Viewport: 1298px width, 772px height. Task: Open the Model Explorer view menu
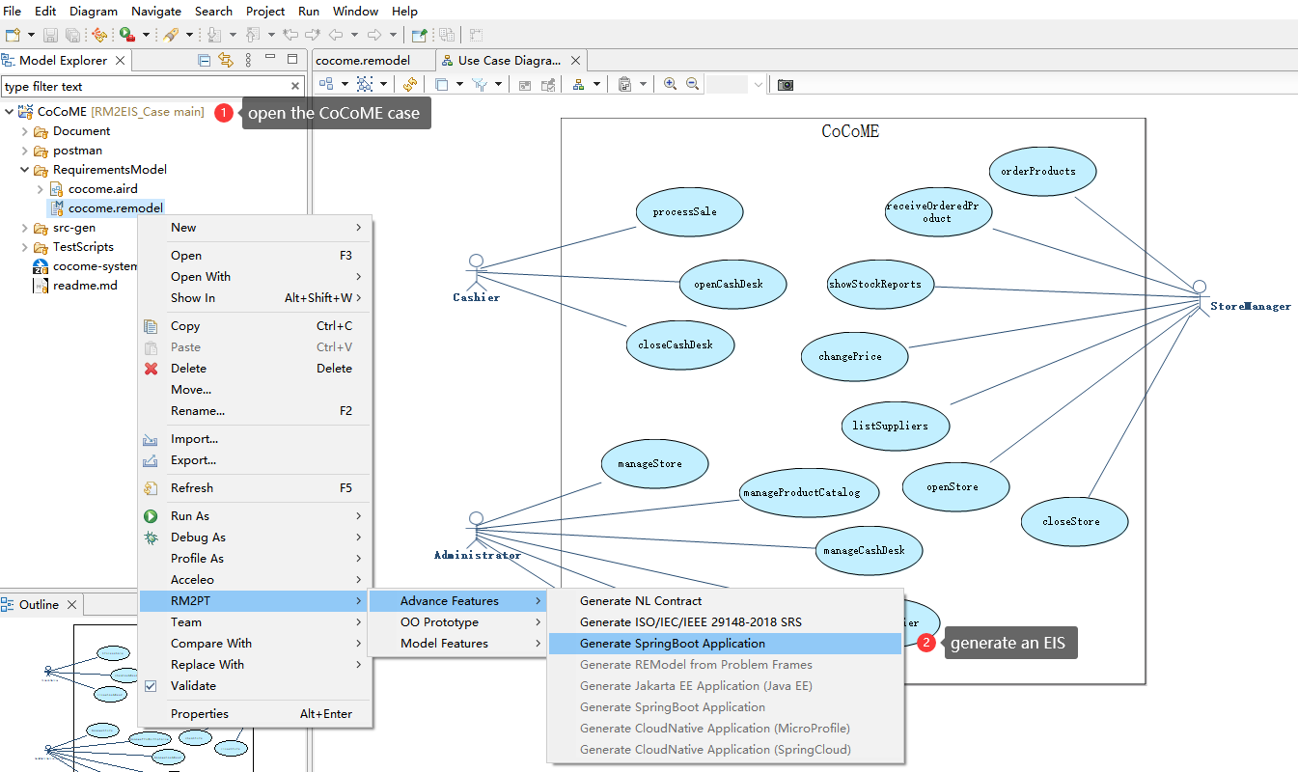tap(249, 60)
